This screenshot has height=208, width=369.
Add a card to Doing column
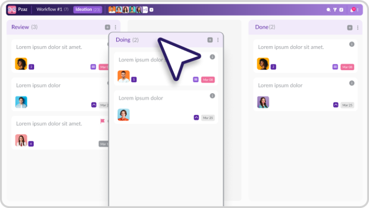[210, 40]
